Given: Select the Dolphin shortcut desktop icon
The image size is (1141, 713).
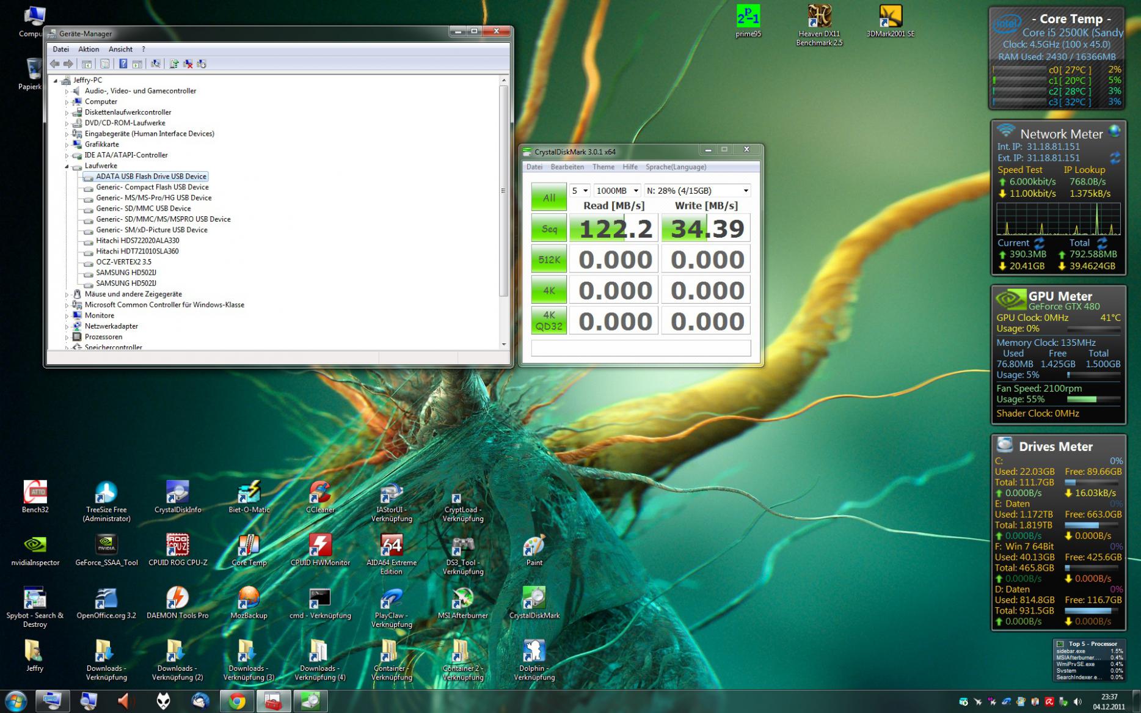Looking at the screenshot, I should coord(534,660).
